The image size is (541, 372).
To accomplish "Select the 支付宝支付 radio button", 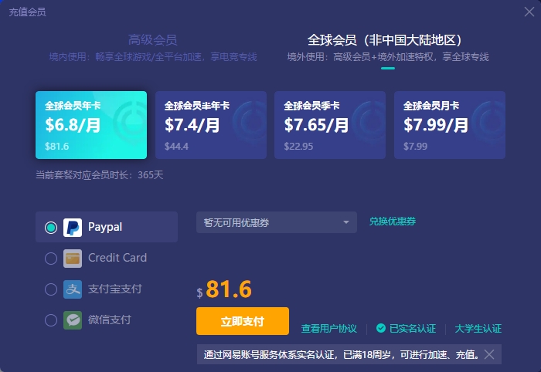I will pos(51,289).
